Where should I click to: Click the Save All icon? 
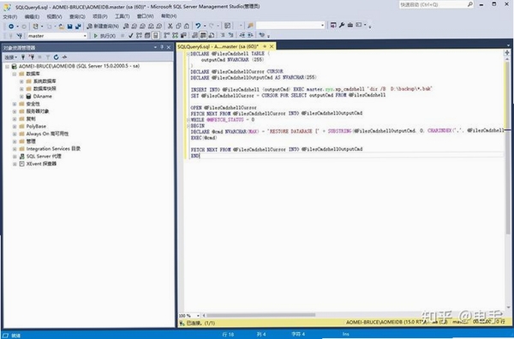(78, 27)
